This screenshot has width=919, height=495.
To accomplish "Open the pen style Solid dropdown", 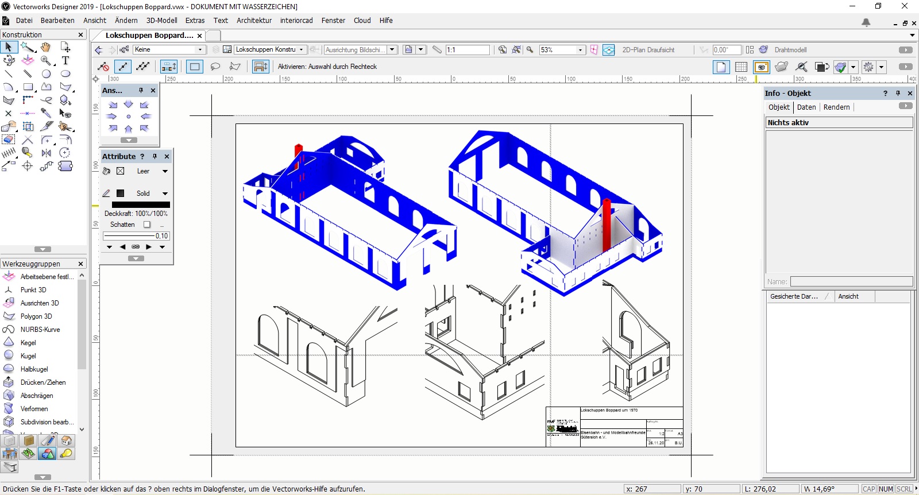I will tap(165, 194).
